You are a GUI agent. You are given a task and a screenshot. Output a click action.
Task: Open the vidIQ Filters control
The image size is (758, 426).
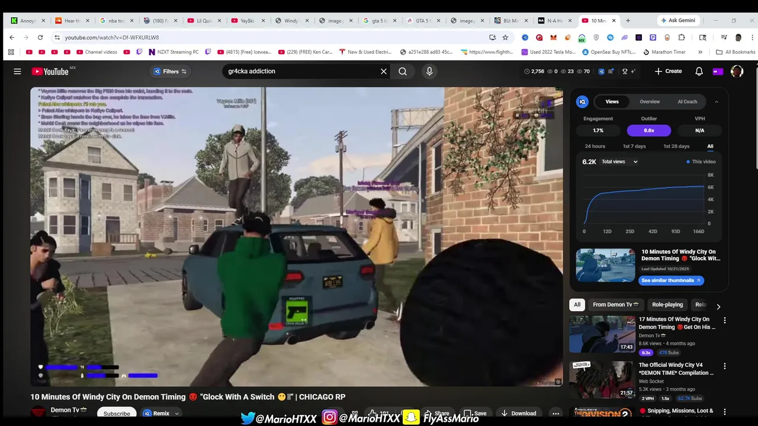(x=170, y=72)
